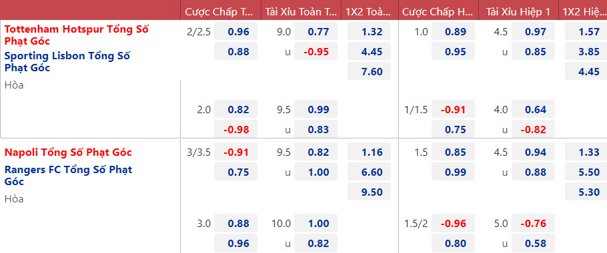The height and width of the screenshot is (253, 607).
Task: Bet Tottenham handicap 2/2.5 at odds 0.96
Action: (235, 32)
